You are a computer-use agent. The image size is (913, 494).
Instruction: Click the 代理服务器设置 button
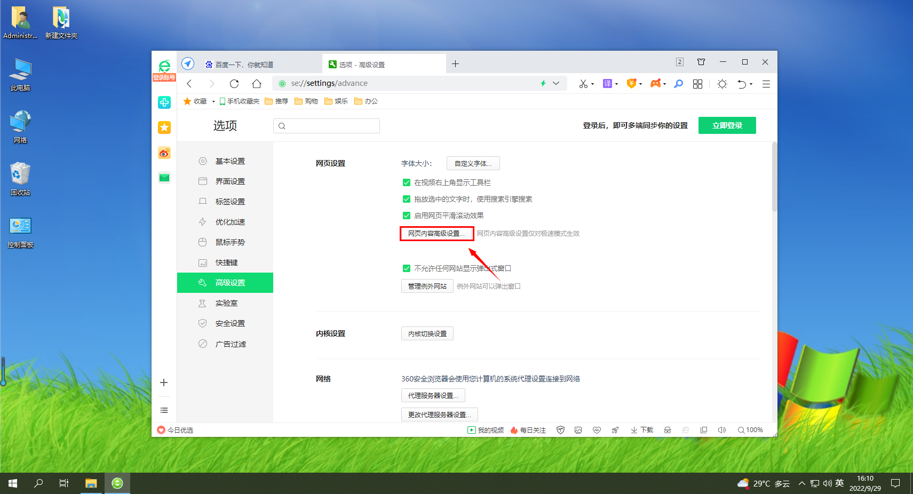[x=433, y=395]
